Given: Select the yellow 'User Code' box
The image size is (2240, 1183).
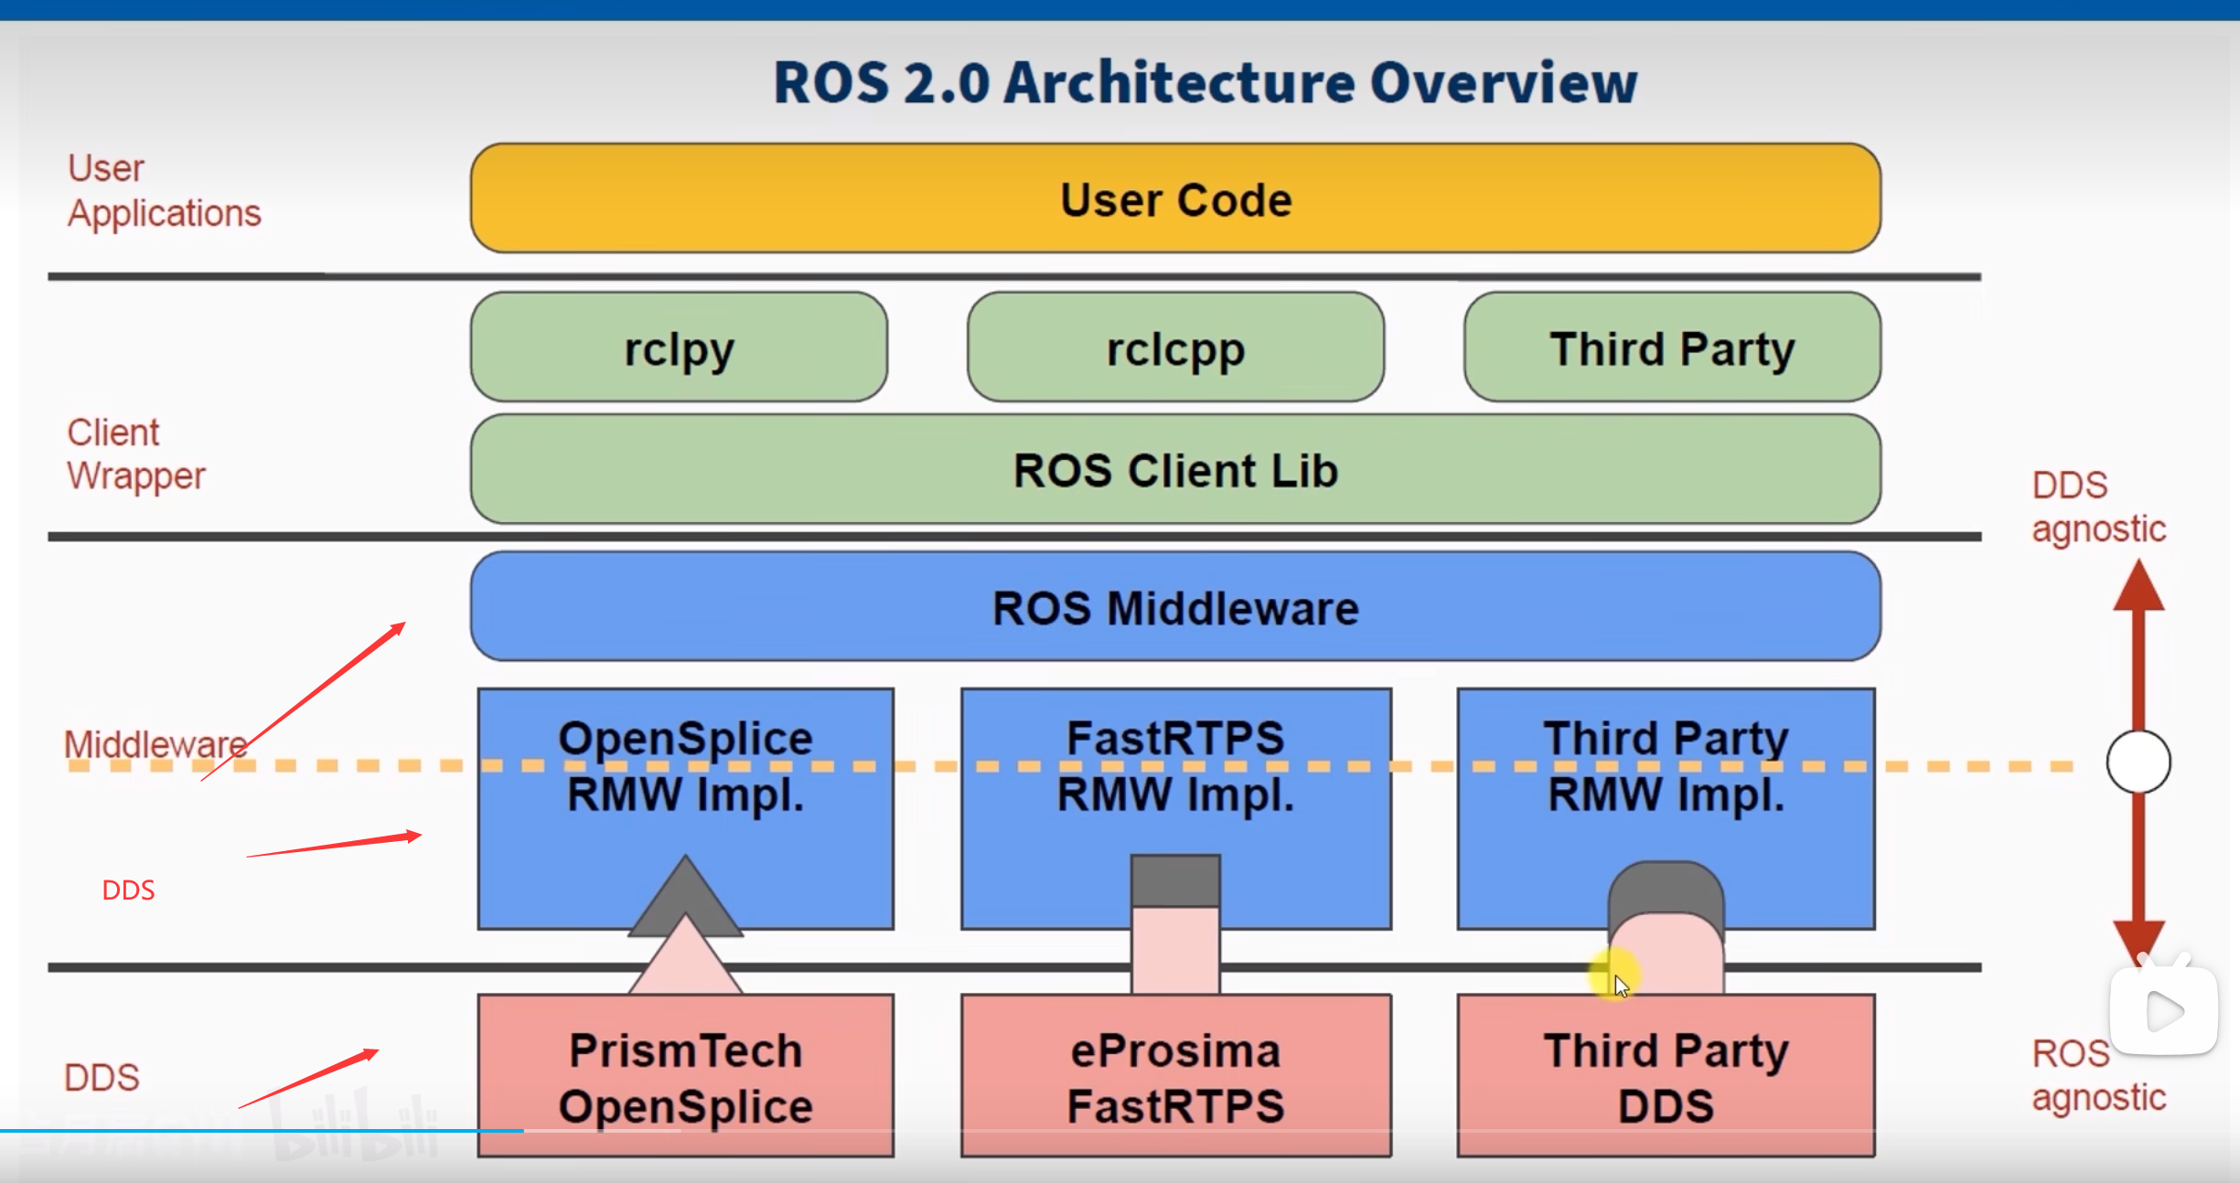Looking at the screenshot, I should click(1175, 197).
